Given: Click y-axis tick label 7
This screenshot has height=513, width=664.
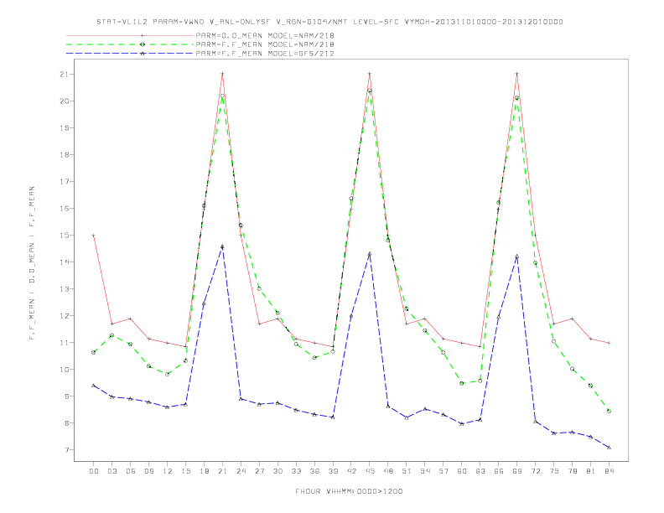Looking at the screenshot, I should pyautogui.click(x=67, y=450).
